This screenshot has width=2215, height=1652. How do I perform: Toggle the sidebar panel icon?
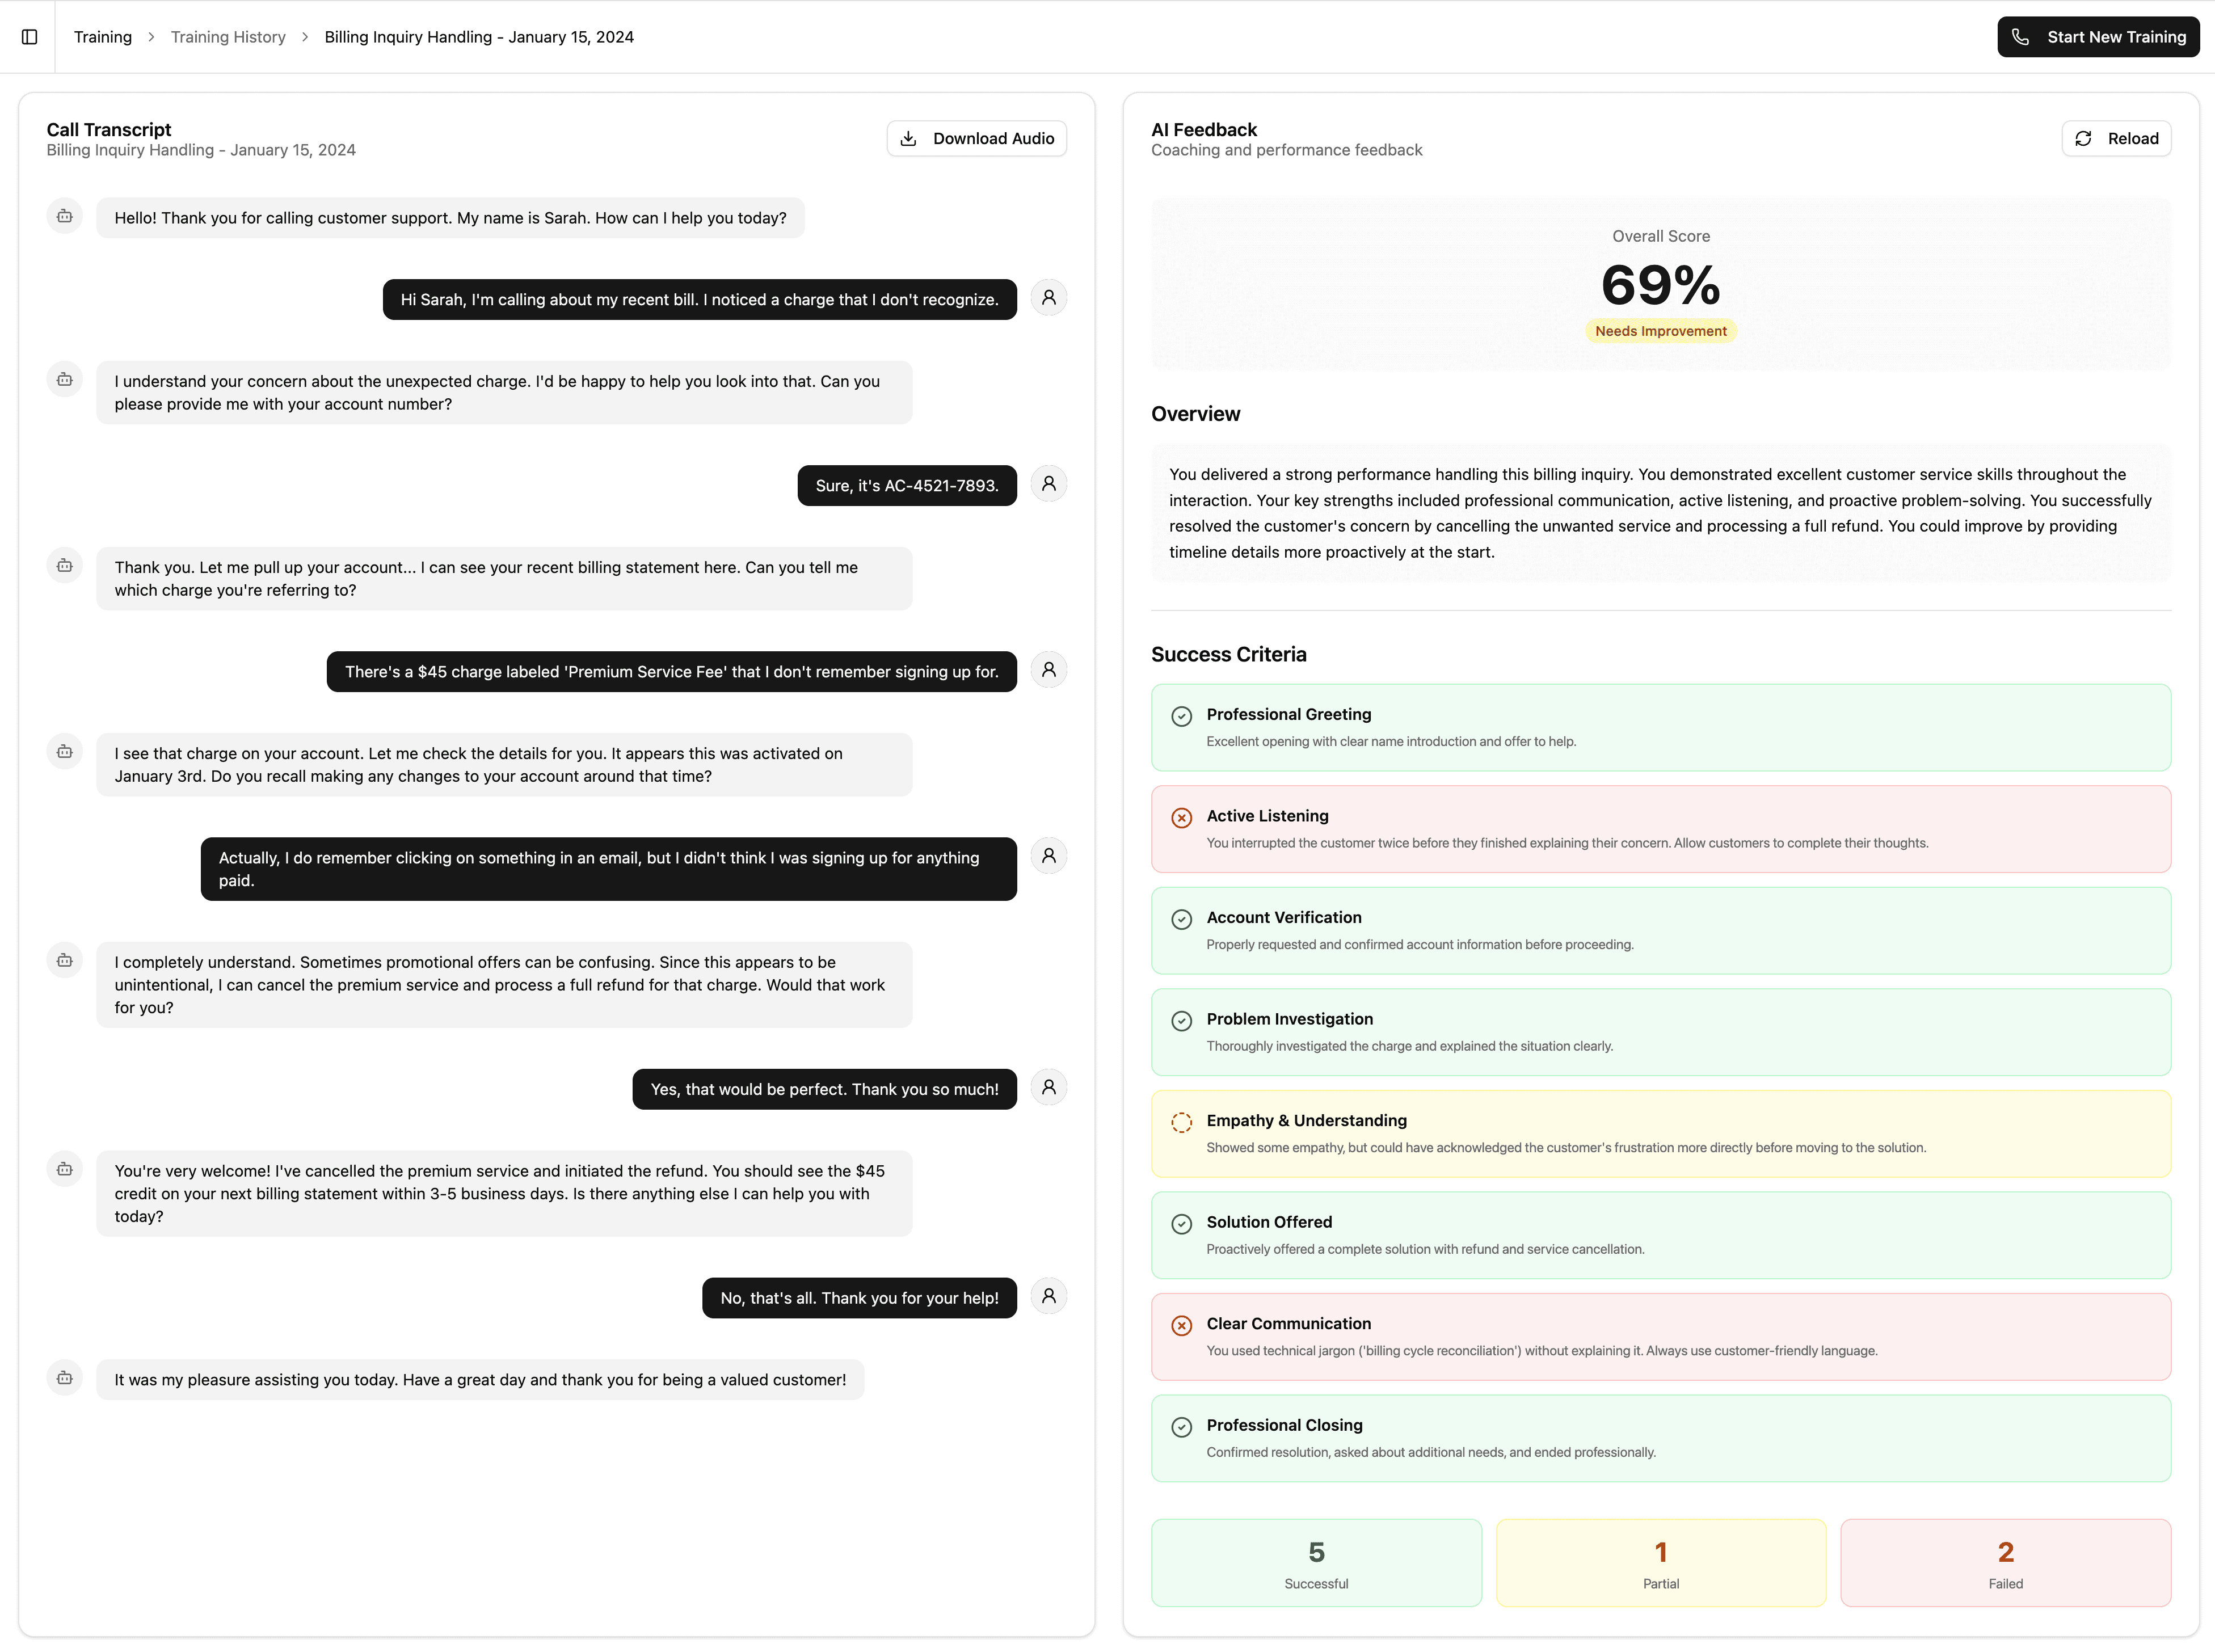point(29,37)
